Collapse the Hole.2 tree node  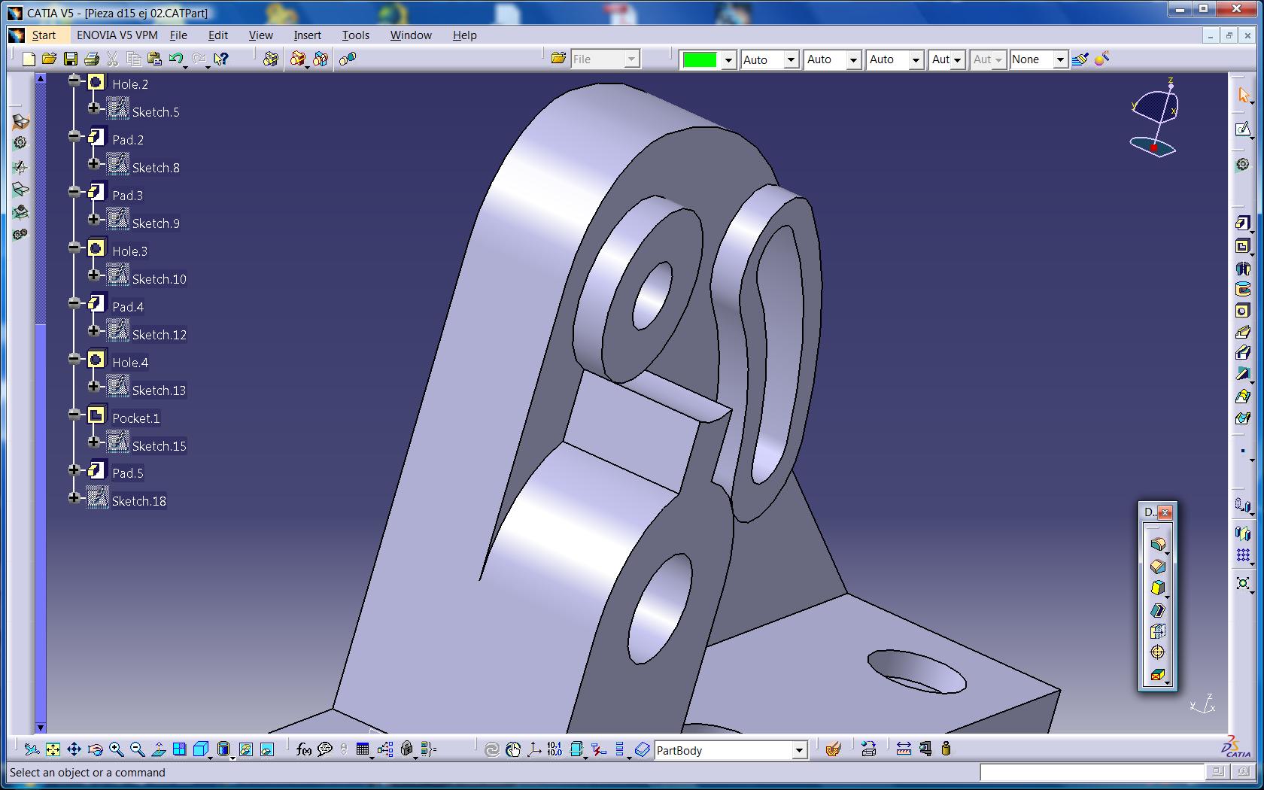74,81
